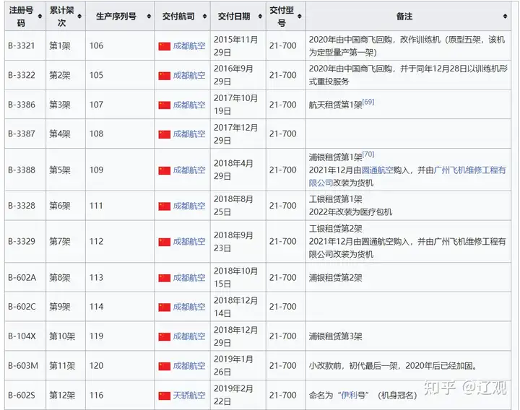520x410 pixels.
Task: Open 成都航空 link in B-3387 row
Action: [x=189, y=134]
